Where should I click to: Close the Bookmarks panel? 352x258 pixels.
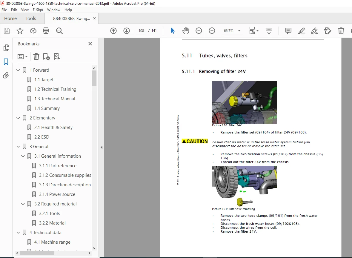pyautogui.click(x=90, y=44)
